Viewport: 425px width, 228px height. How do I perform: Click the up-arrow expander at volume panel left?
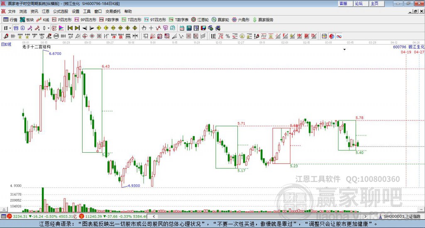(4, 209)
